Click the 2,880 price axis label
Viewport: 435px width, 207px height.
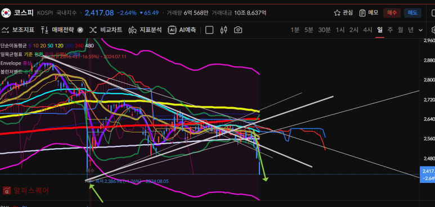pos(429,60)
